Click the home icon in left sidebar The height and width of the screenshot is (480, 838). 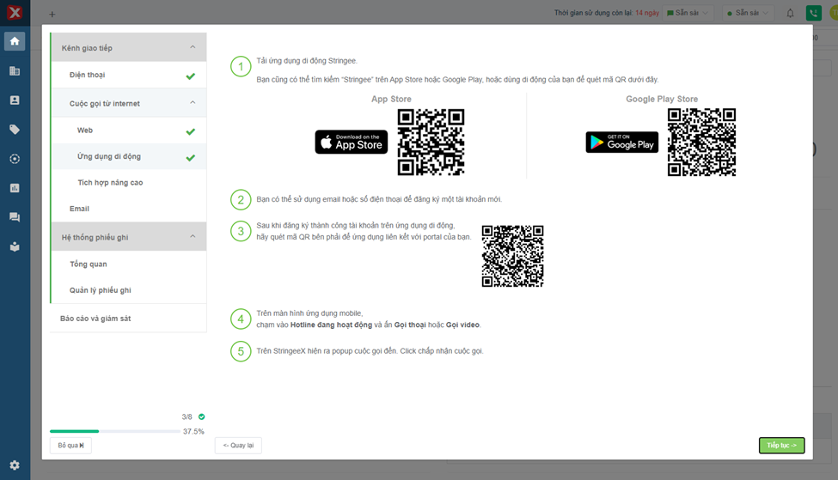(x=14, y=41)
